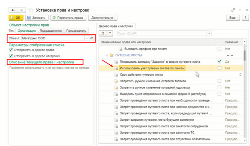250x146 pixels.
Task: Open help with the question mark button
Action: click(x=246, y=18)
